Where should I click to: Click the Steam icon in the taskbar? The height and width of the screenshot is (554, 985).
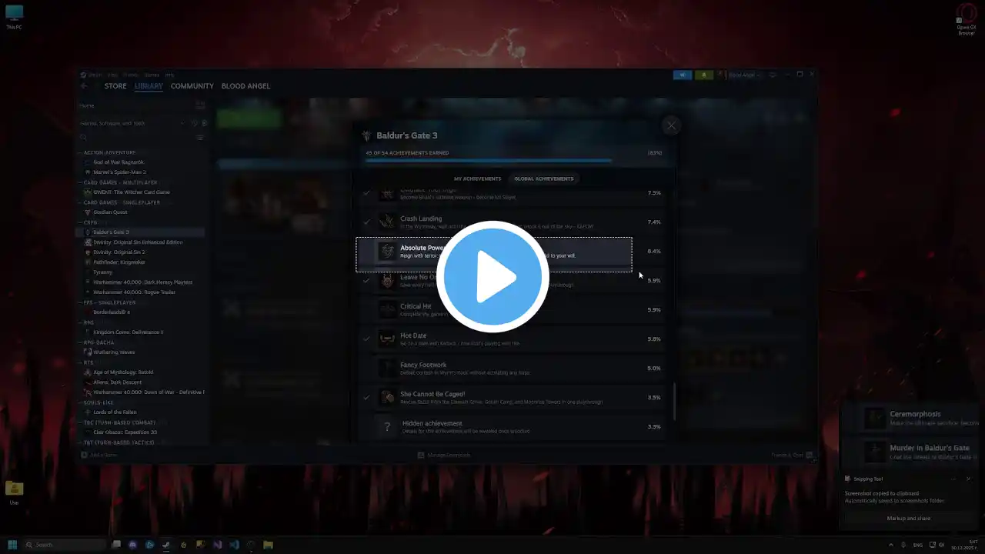167,545
